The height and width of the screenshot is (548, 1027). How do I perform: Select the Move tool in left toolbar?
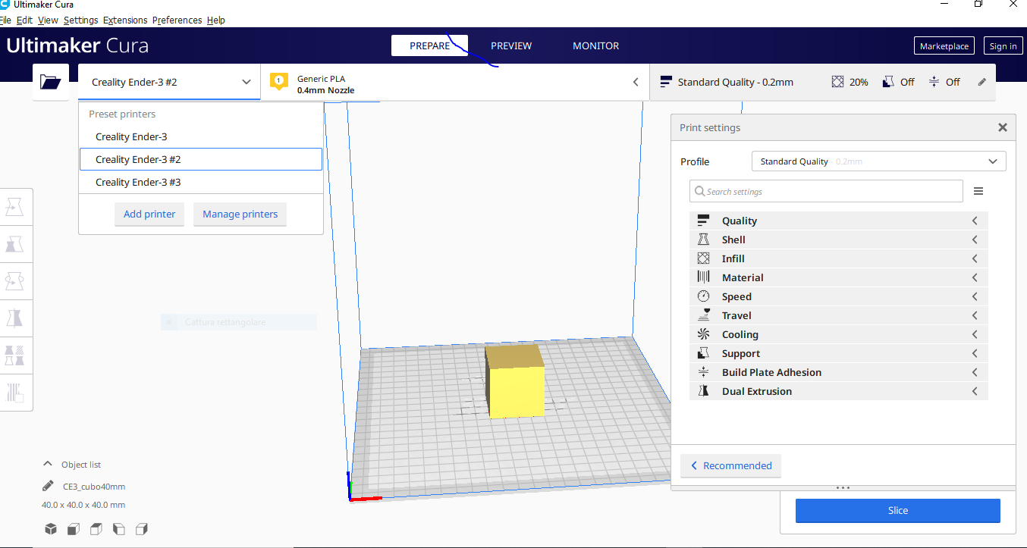(16, 207)
